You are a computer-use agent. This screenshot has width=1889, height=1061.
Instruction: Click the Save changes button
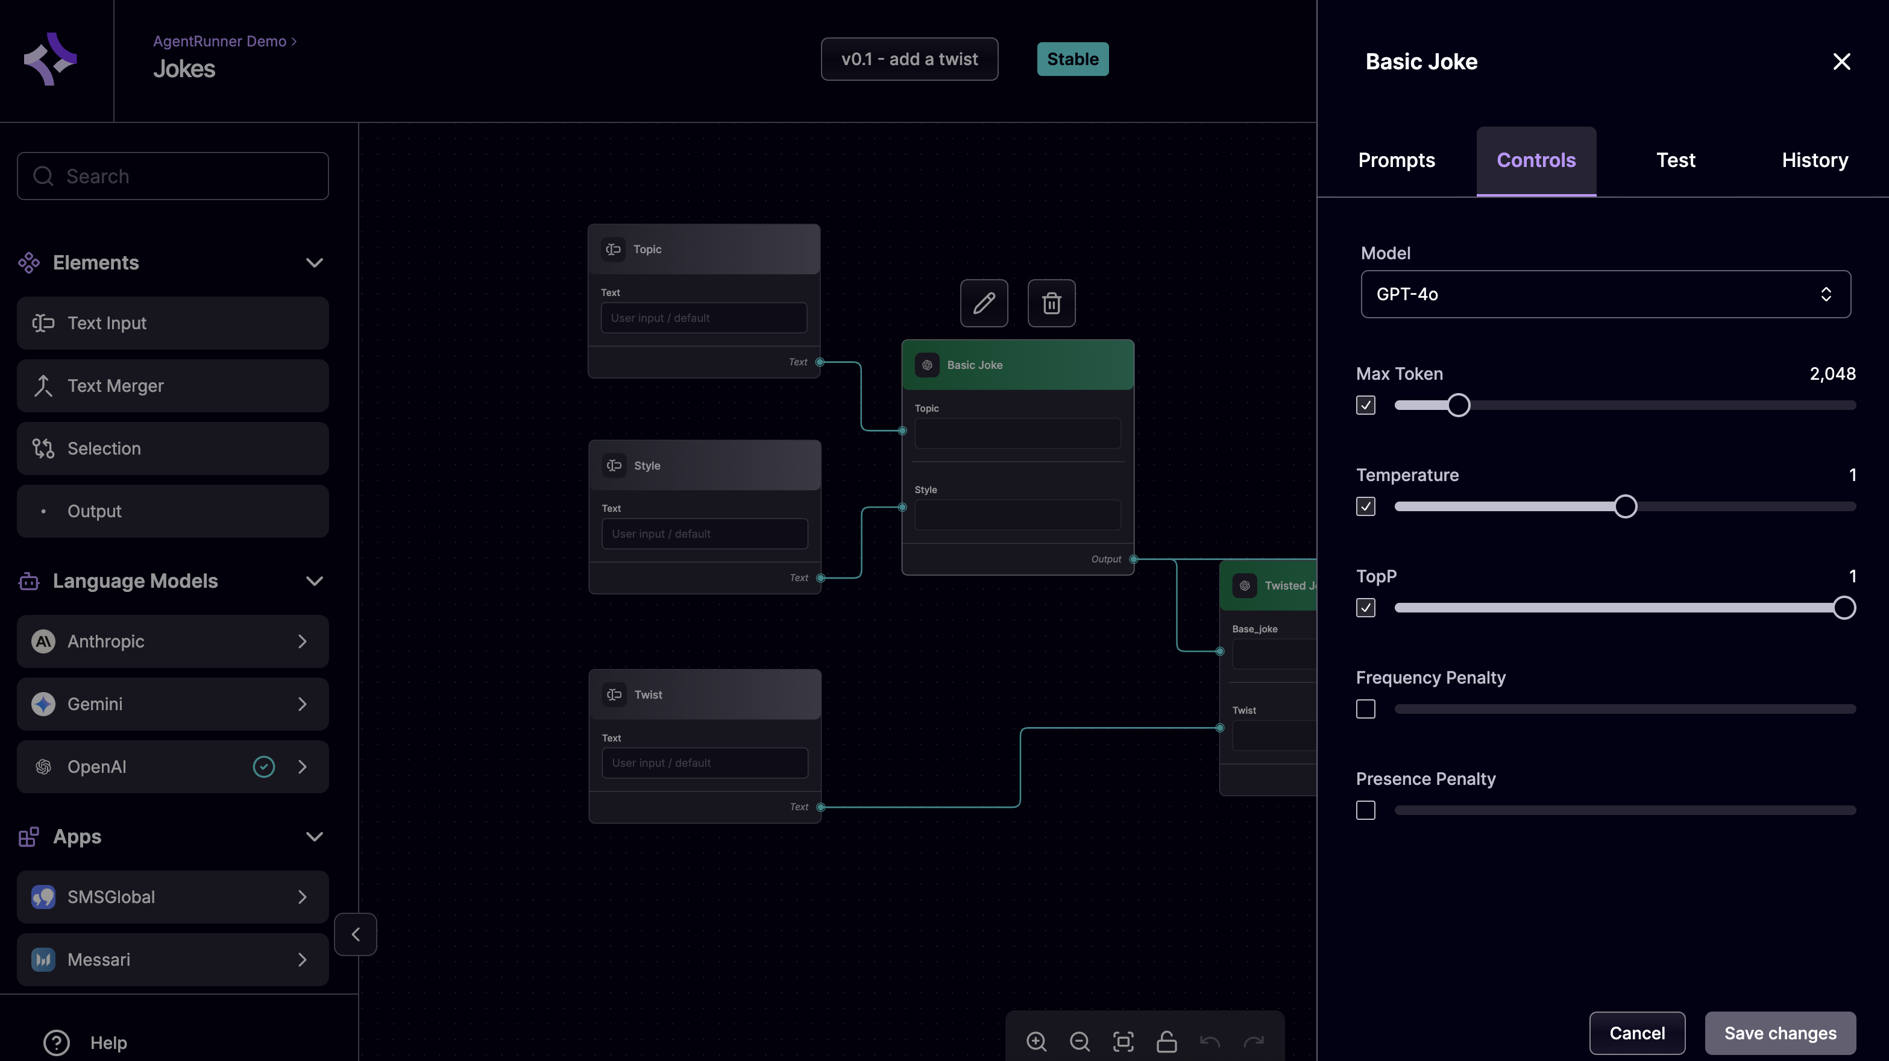1780,1033
